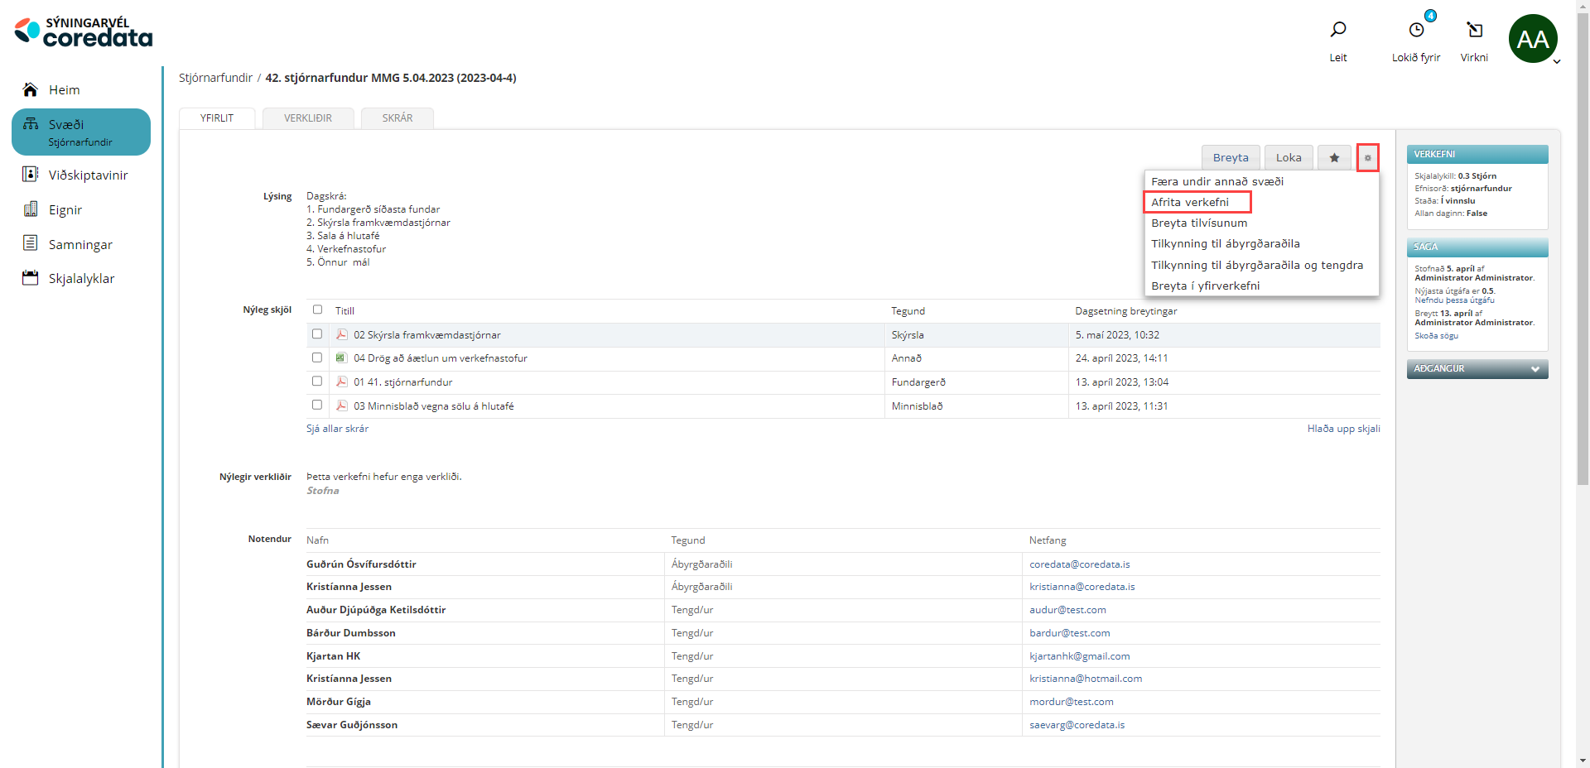1590x768 pixels.
Task: Click the Hlaða upp skjali link
Action: [1343, 429]
